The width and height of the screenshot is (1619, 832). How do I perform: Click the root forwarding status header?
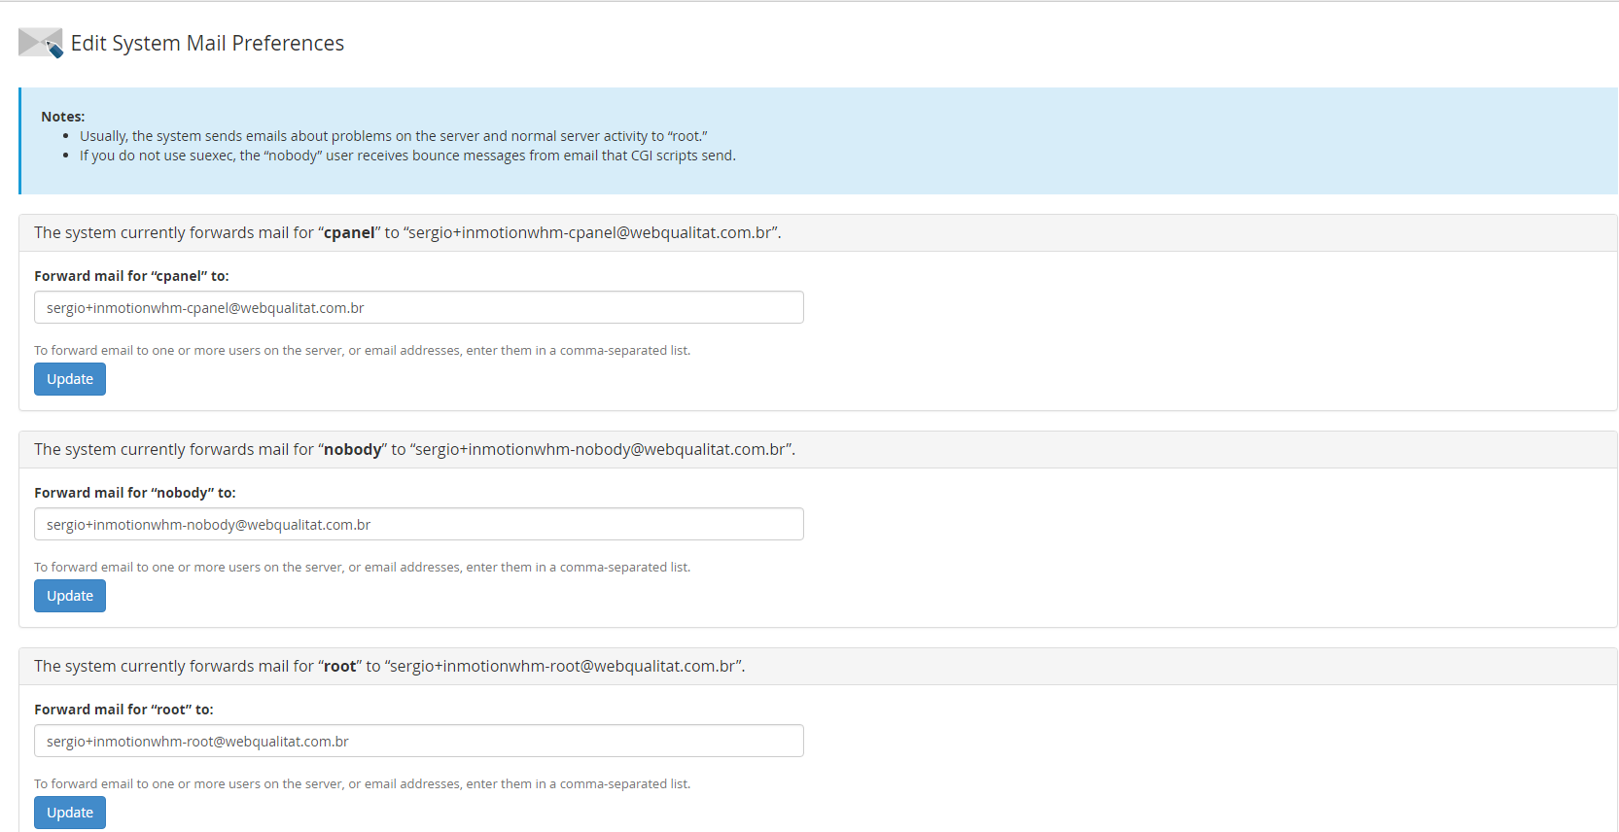[x=389, y=667]
